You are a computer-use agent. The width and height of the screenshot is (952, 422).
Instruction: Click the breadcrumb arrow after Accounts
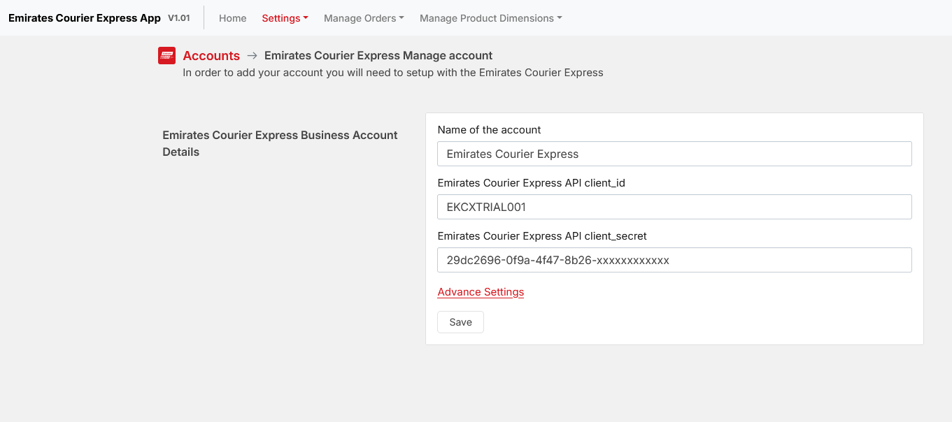tap(252, 56)
